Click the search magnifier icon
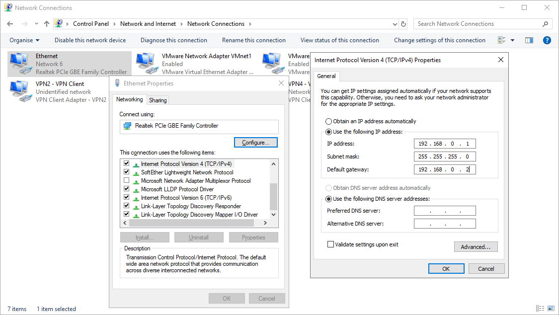The width and height of the screenshot is (559, 315). pyautogui.click(x=545, y=24)
